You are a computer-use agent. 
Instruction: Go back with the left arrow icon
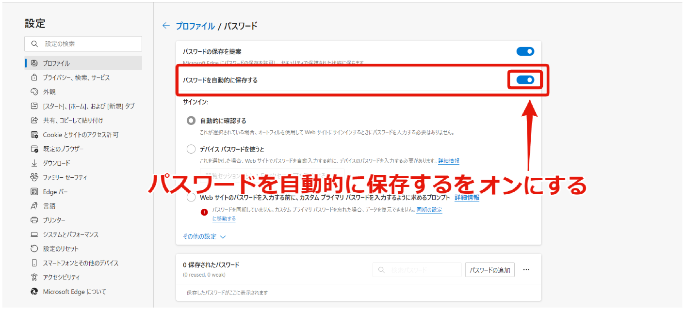(x=166, y=26)
